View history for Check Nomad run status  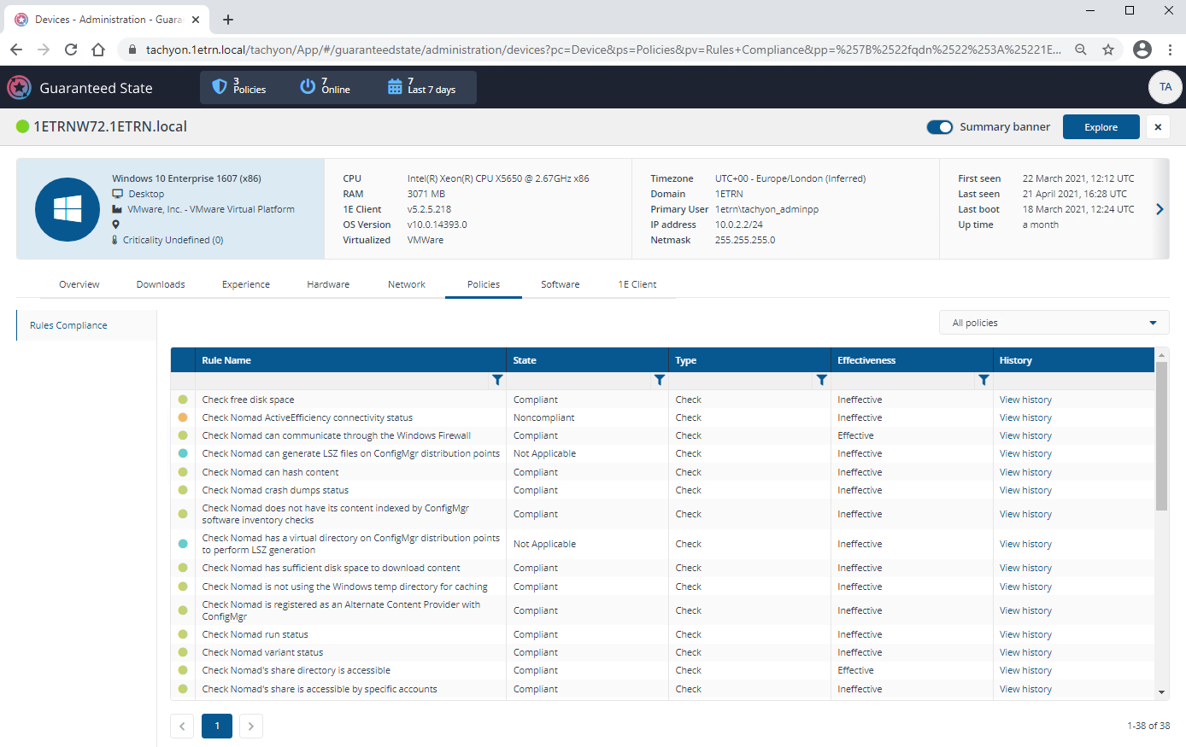(1025, 634)
